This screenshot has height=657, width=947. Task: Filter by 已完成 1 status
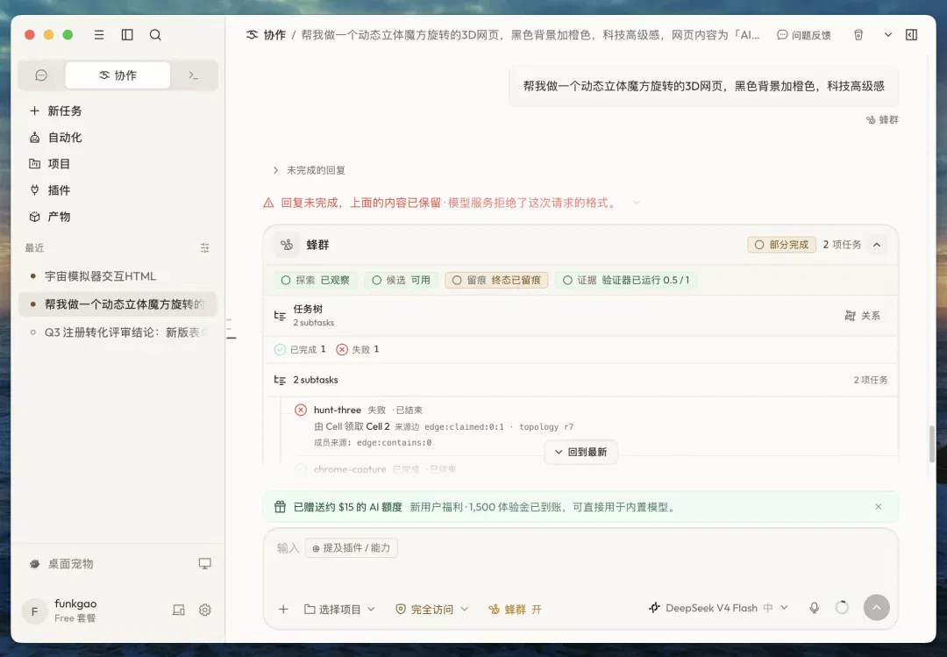300,349
